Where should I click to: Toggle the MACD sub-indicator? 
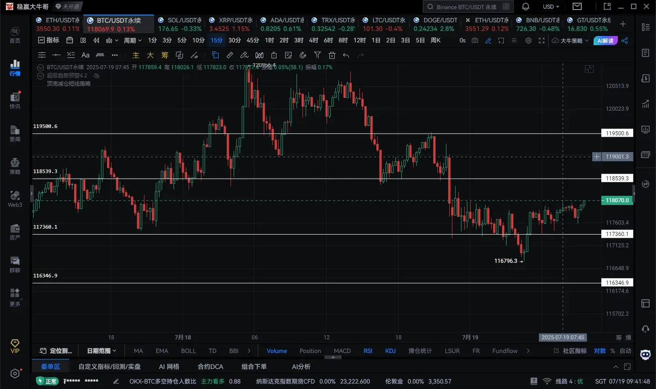pos(342,351)
